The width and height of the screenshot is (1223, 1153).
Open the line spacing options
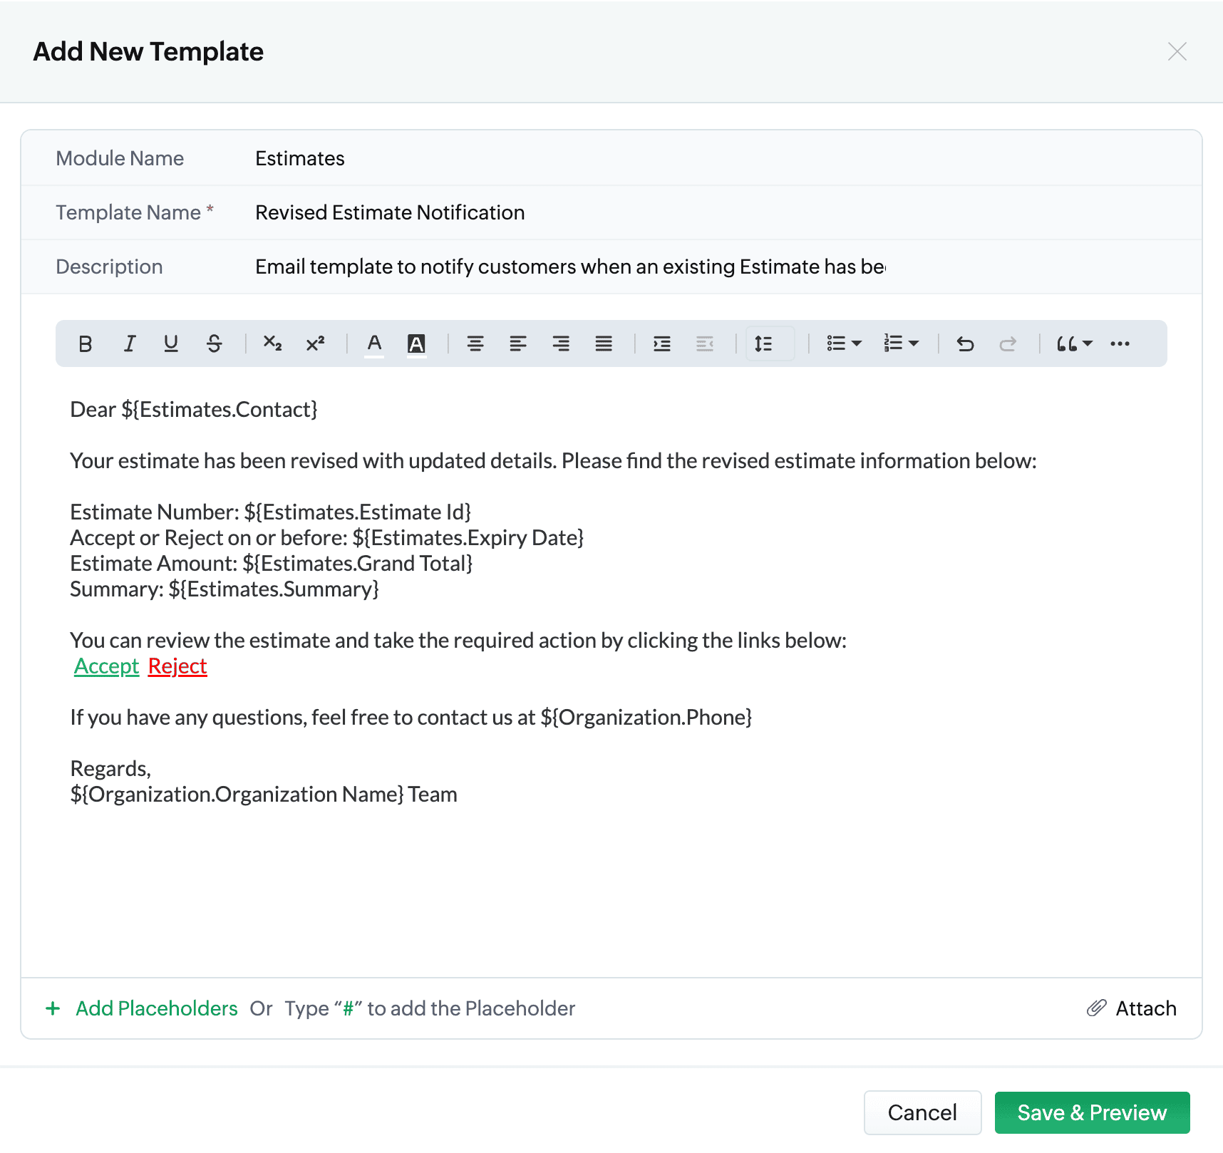tap(764, 344)
